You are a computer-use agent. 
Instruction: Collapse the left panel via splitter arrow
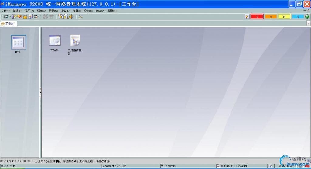pos(40,92)
